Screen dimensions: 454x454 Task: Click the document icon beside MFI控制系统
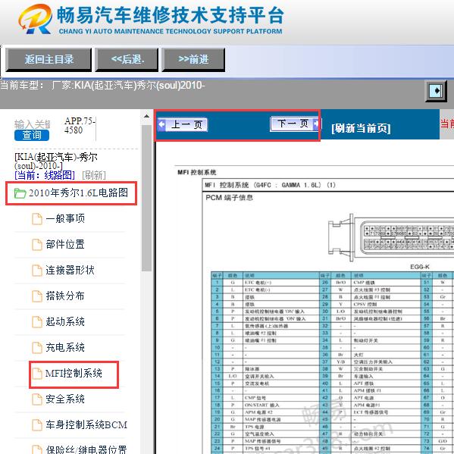[37, 374]
